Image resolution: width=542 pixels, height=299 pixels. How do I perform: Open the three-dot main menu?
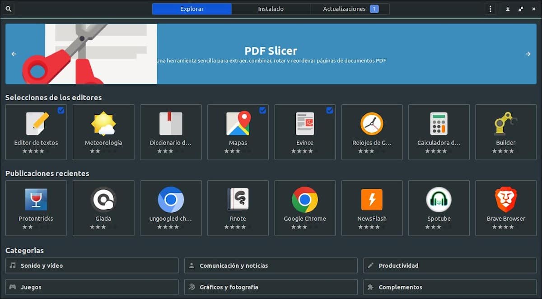[490, 9]
